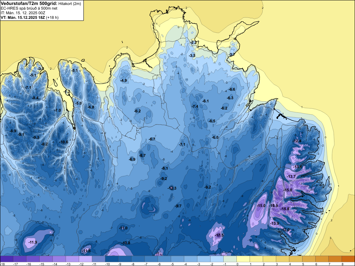The height and width of the screenshot is (266, 355).
Task: Click the -3.7 temperature label
Action: coord(231,55)
